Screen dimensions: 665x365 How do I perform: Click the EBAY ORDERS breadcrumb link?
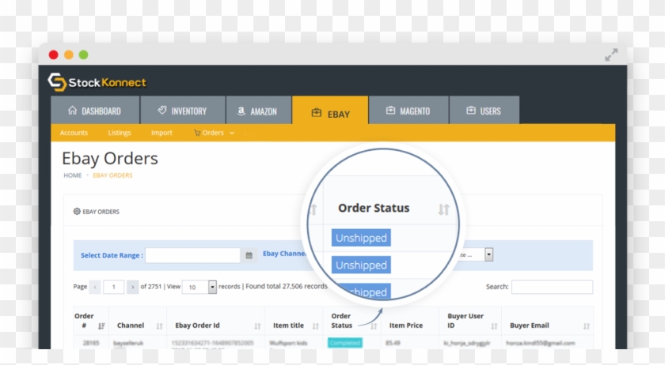click(x=112, y=175)
